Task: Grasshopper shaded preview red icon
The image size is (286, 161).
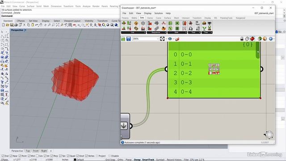Action: tap(252, 39)
